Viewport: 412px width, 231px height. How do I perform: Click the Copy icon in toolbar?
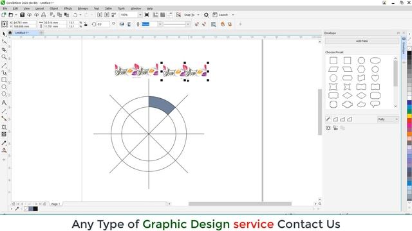(x=60, y=15)
